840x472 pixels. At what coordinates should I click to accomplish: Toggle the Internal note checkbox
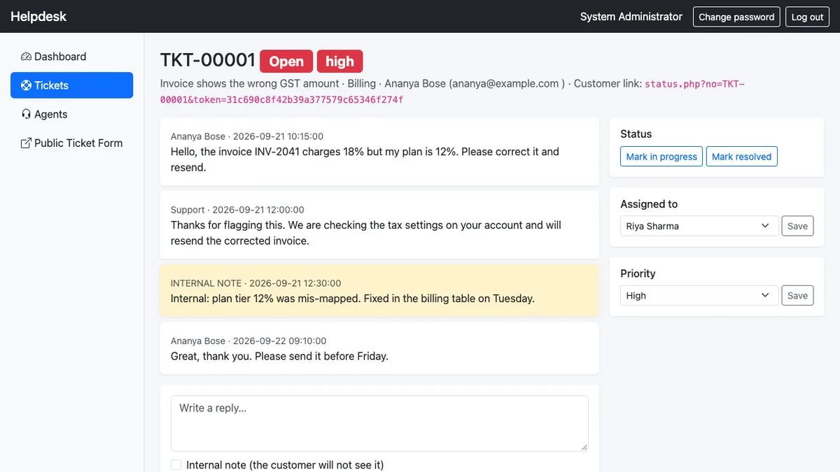[x=176, y=465]
